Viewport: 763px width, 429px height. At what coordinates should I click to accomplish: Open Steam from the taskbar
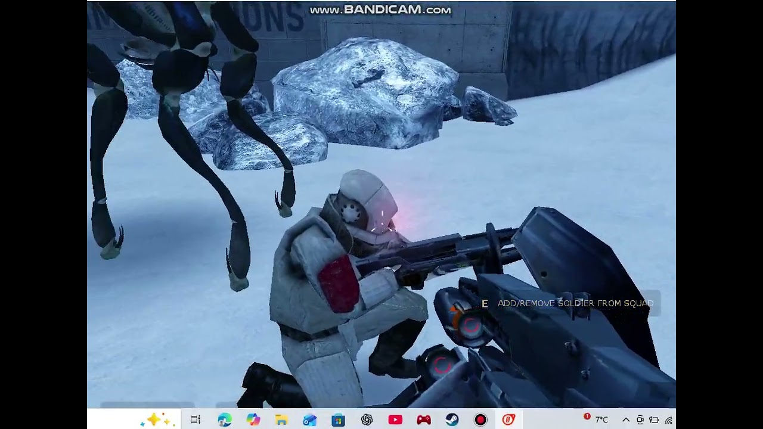452,419
